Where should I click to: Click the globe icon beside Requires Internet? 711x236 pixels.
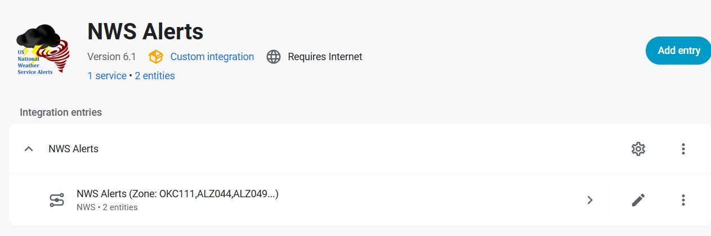(274, 57)
